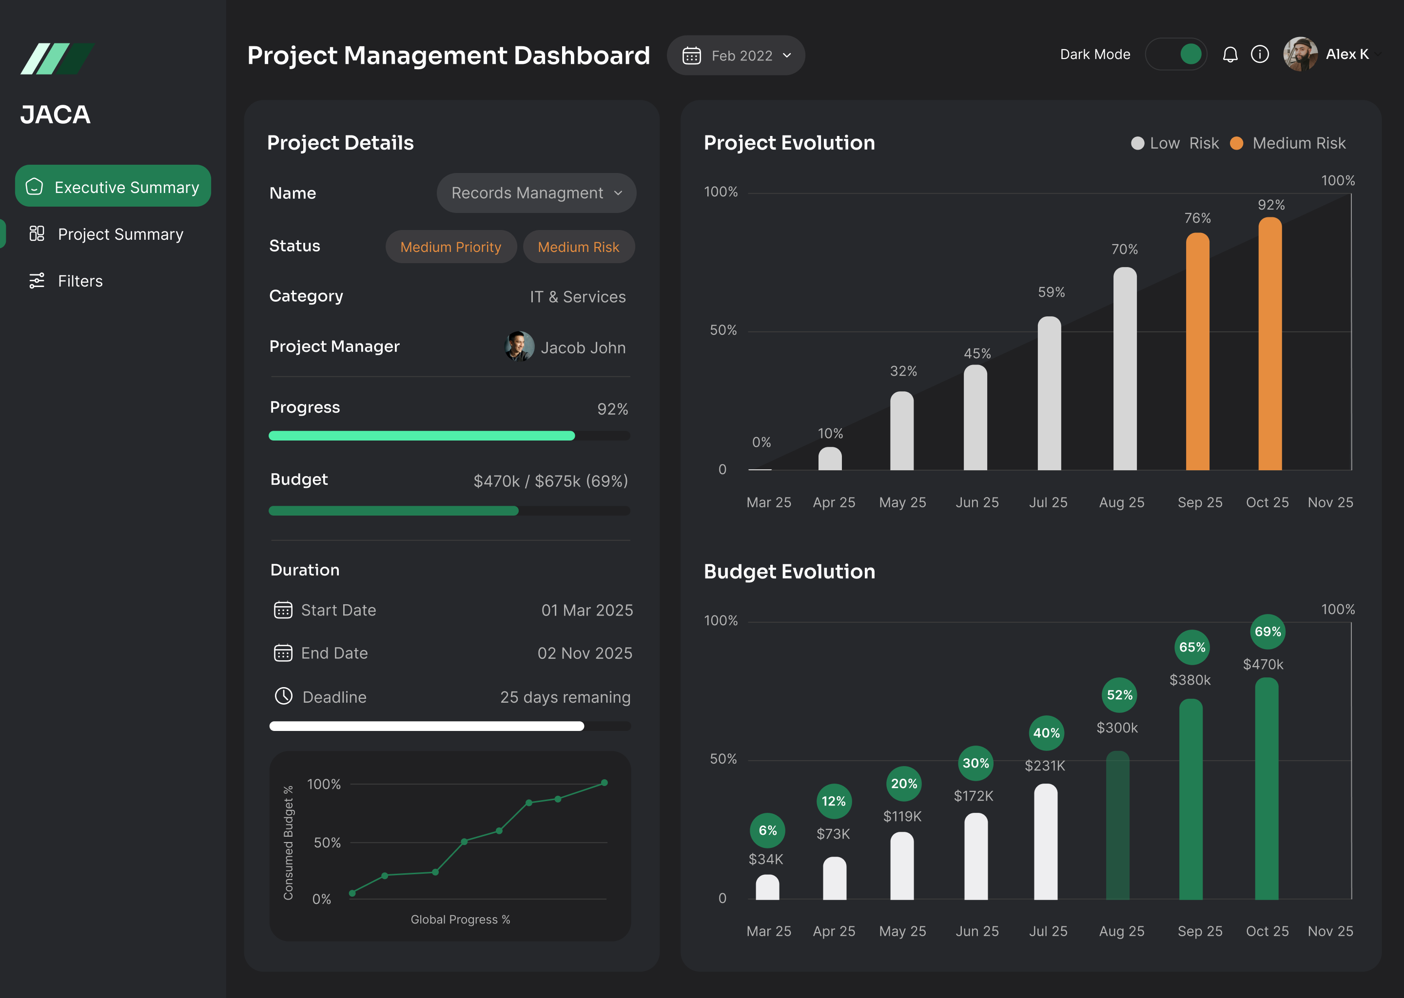Expand the Records Managment name dropdown
This screenshot has height=998, width=1404.
coord(536,193)
